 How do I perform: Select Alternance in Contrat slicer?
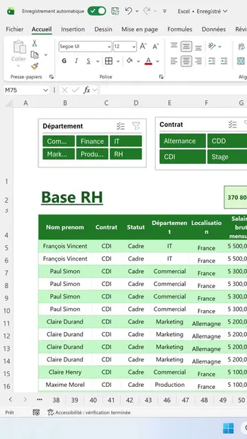pos(183,141)
